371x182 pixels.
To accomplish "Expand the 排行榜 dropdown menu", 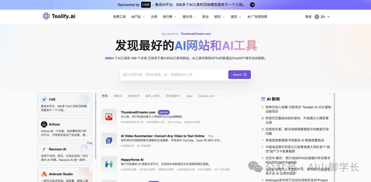I will [x=170, y=17].
